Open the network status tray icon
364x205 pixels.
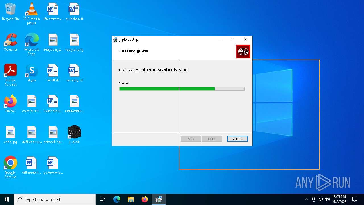point(320,199)
